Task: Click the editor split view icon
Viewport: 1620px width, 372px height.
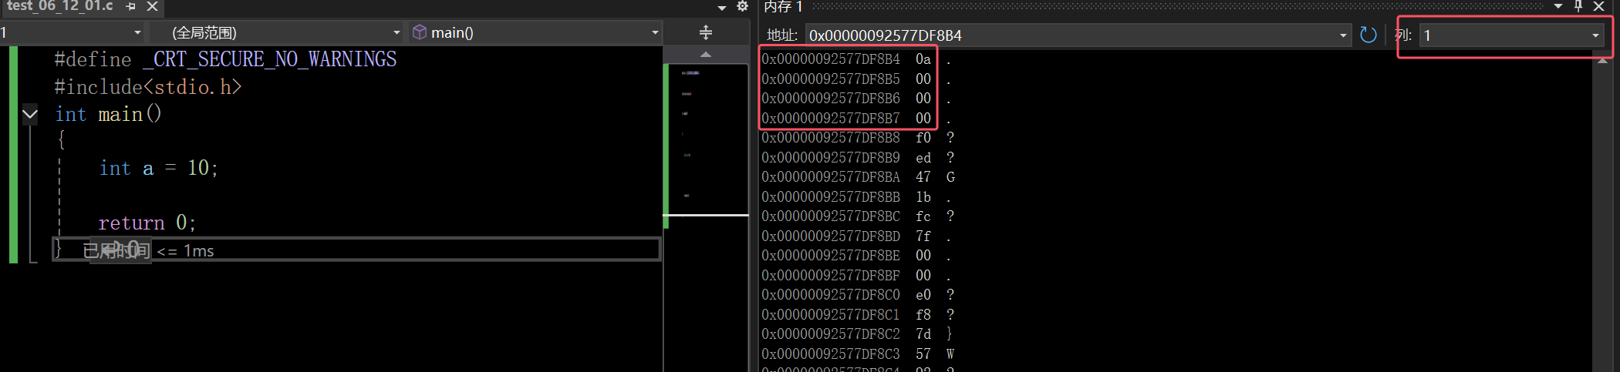Action: (706, 32)
